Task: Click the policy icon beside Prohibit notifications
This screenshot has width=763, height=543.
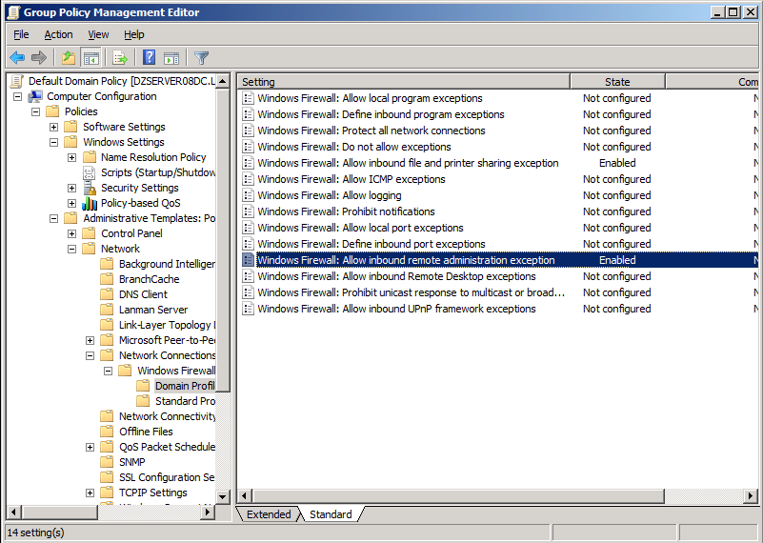Action: (x=249, y=211)
